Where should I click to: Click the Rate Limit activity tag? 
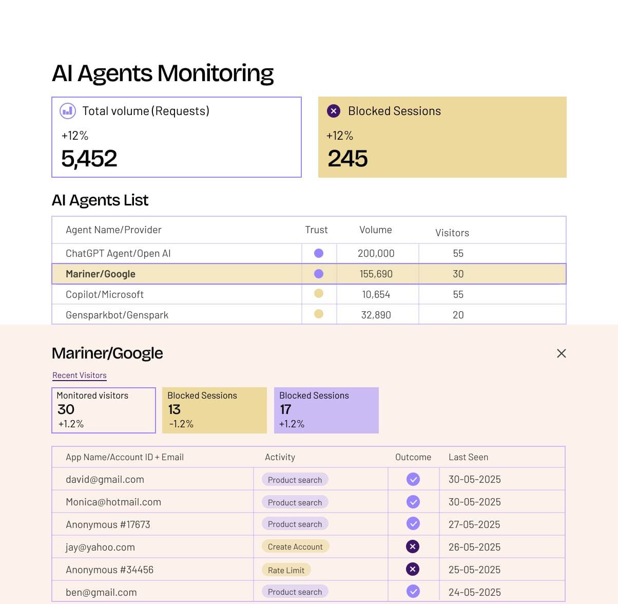(x=286, y=570)
